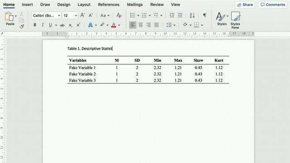The image size is (290, 163).
Task: Click the line spacing icon
Action: pos(169,25)
